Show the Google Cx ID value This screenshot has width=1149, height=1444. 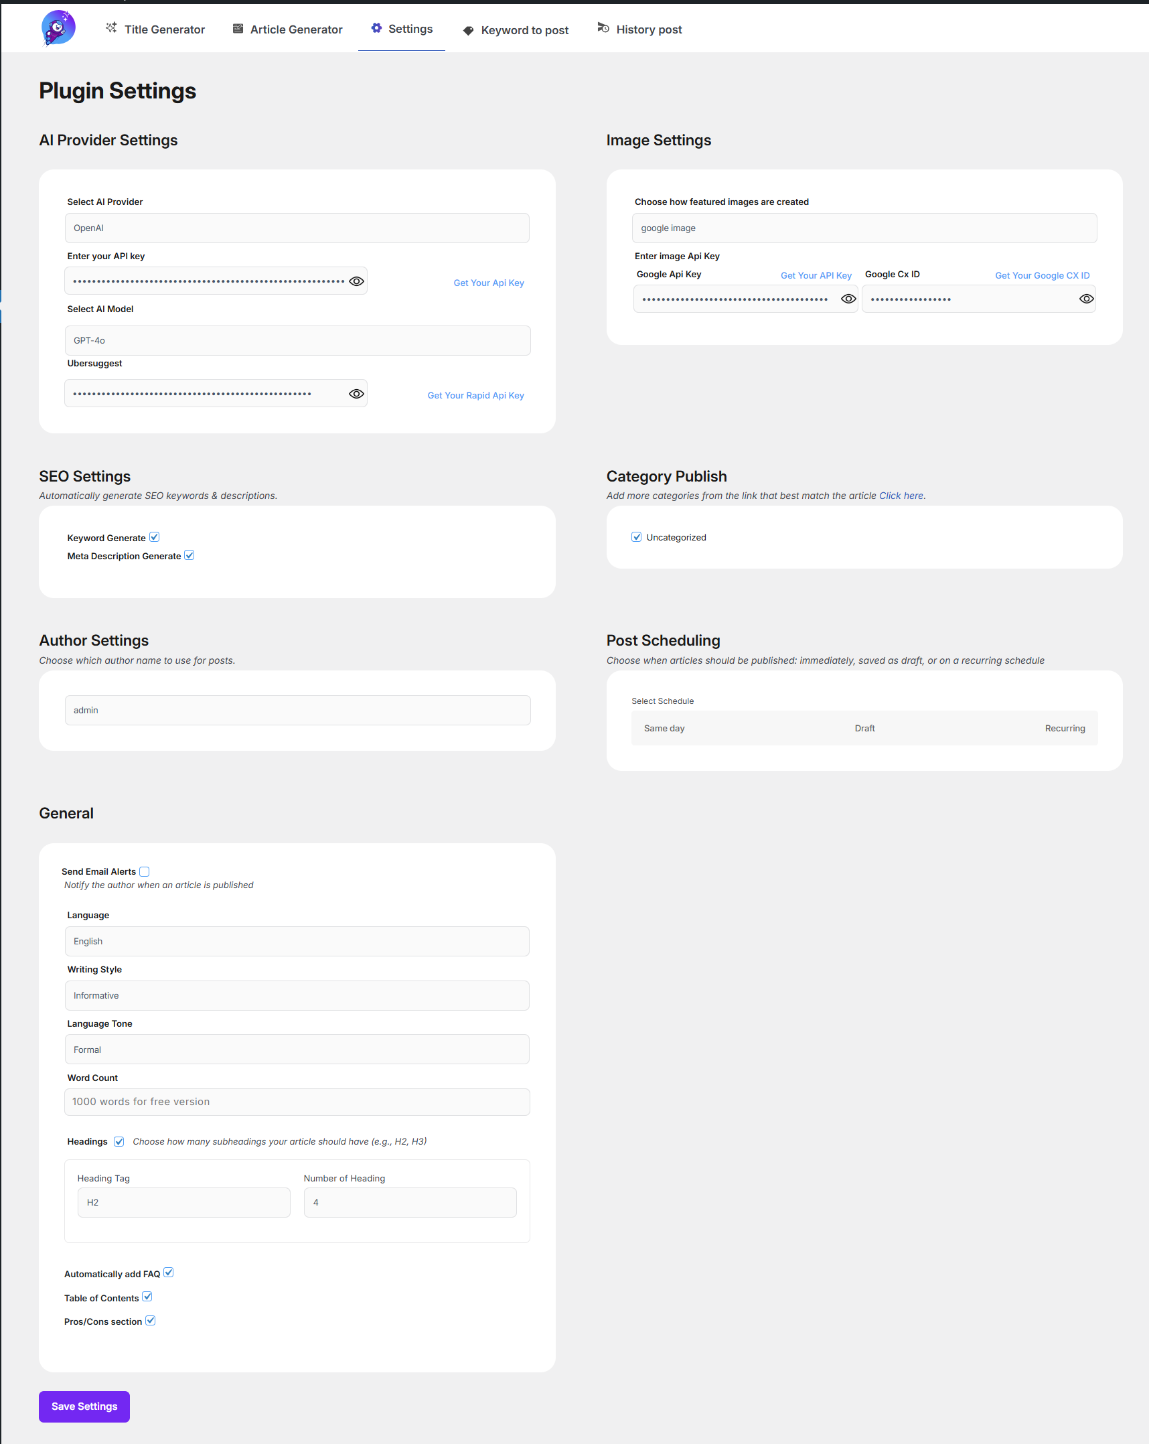click(x=1086, y=299)
